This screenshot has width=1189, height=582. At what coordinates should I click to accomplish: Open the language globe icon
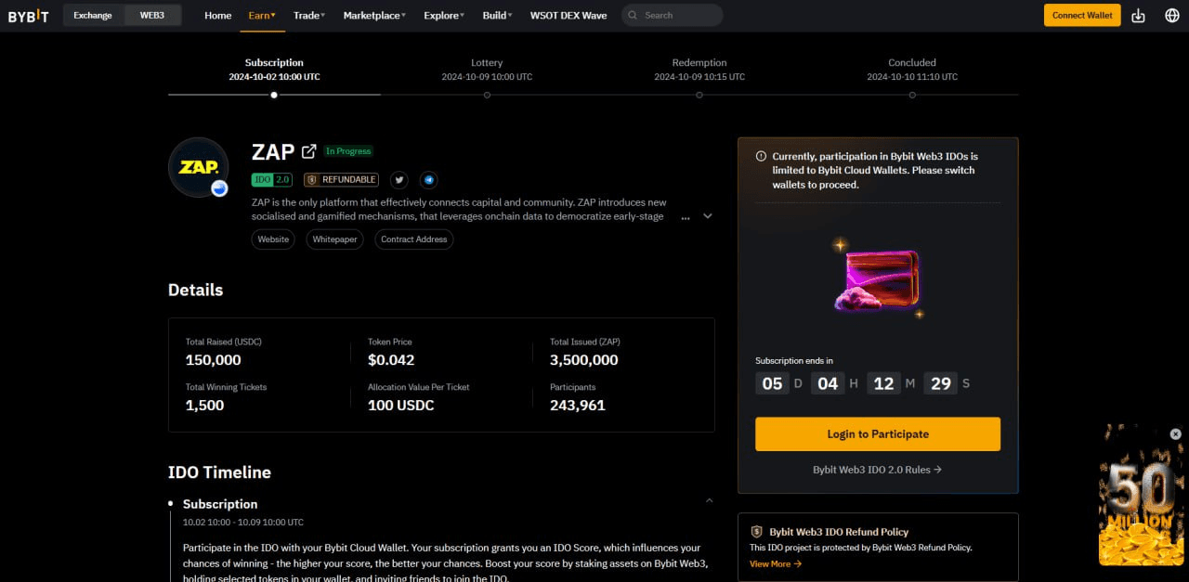[1171, 16]
